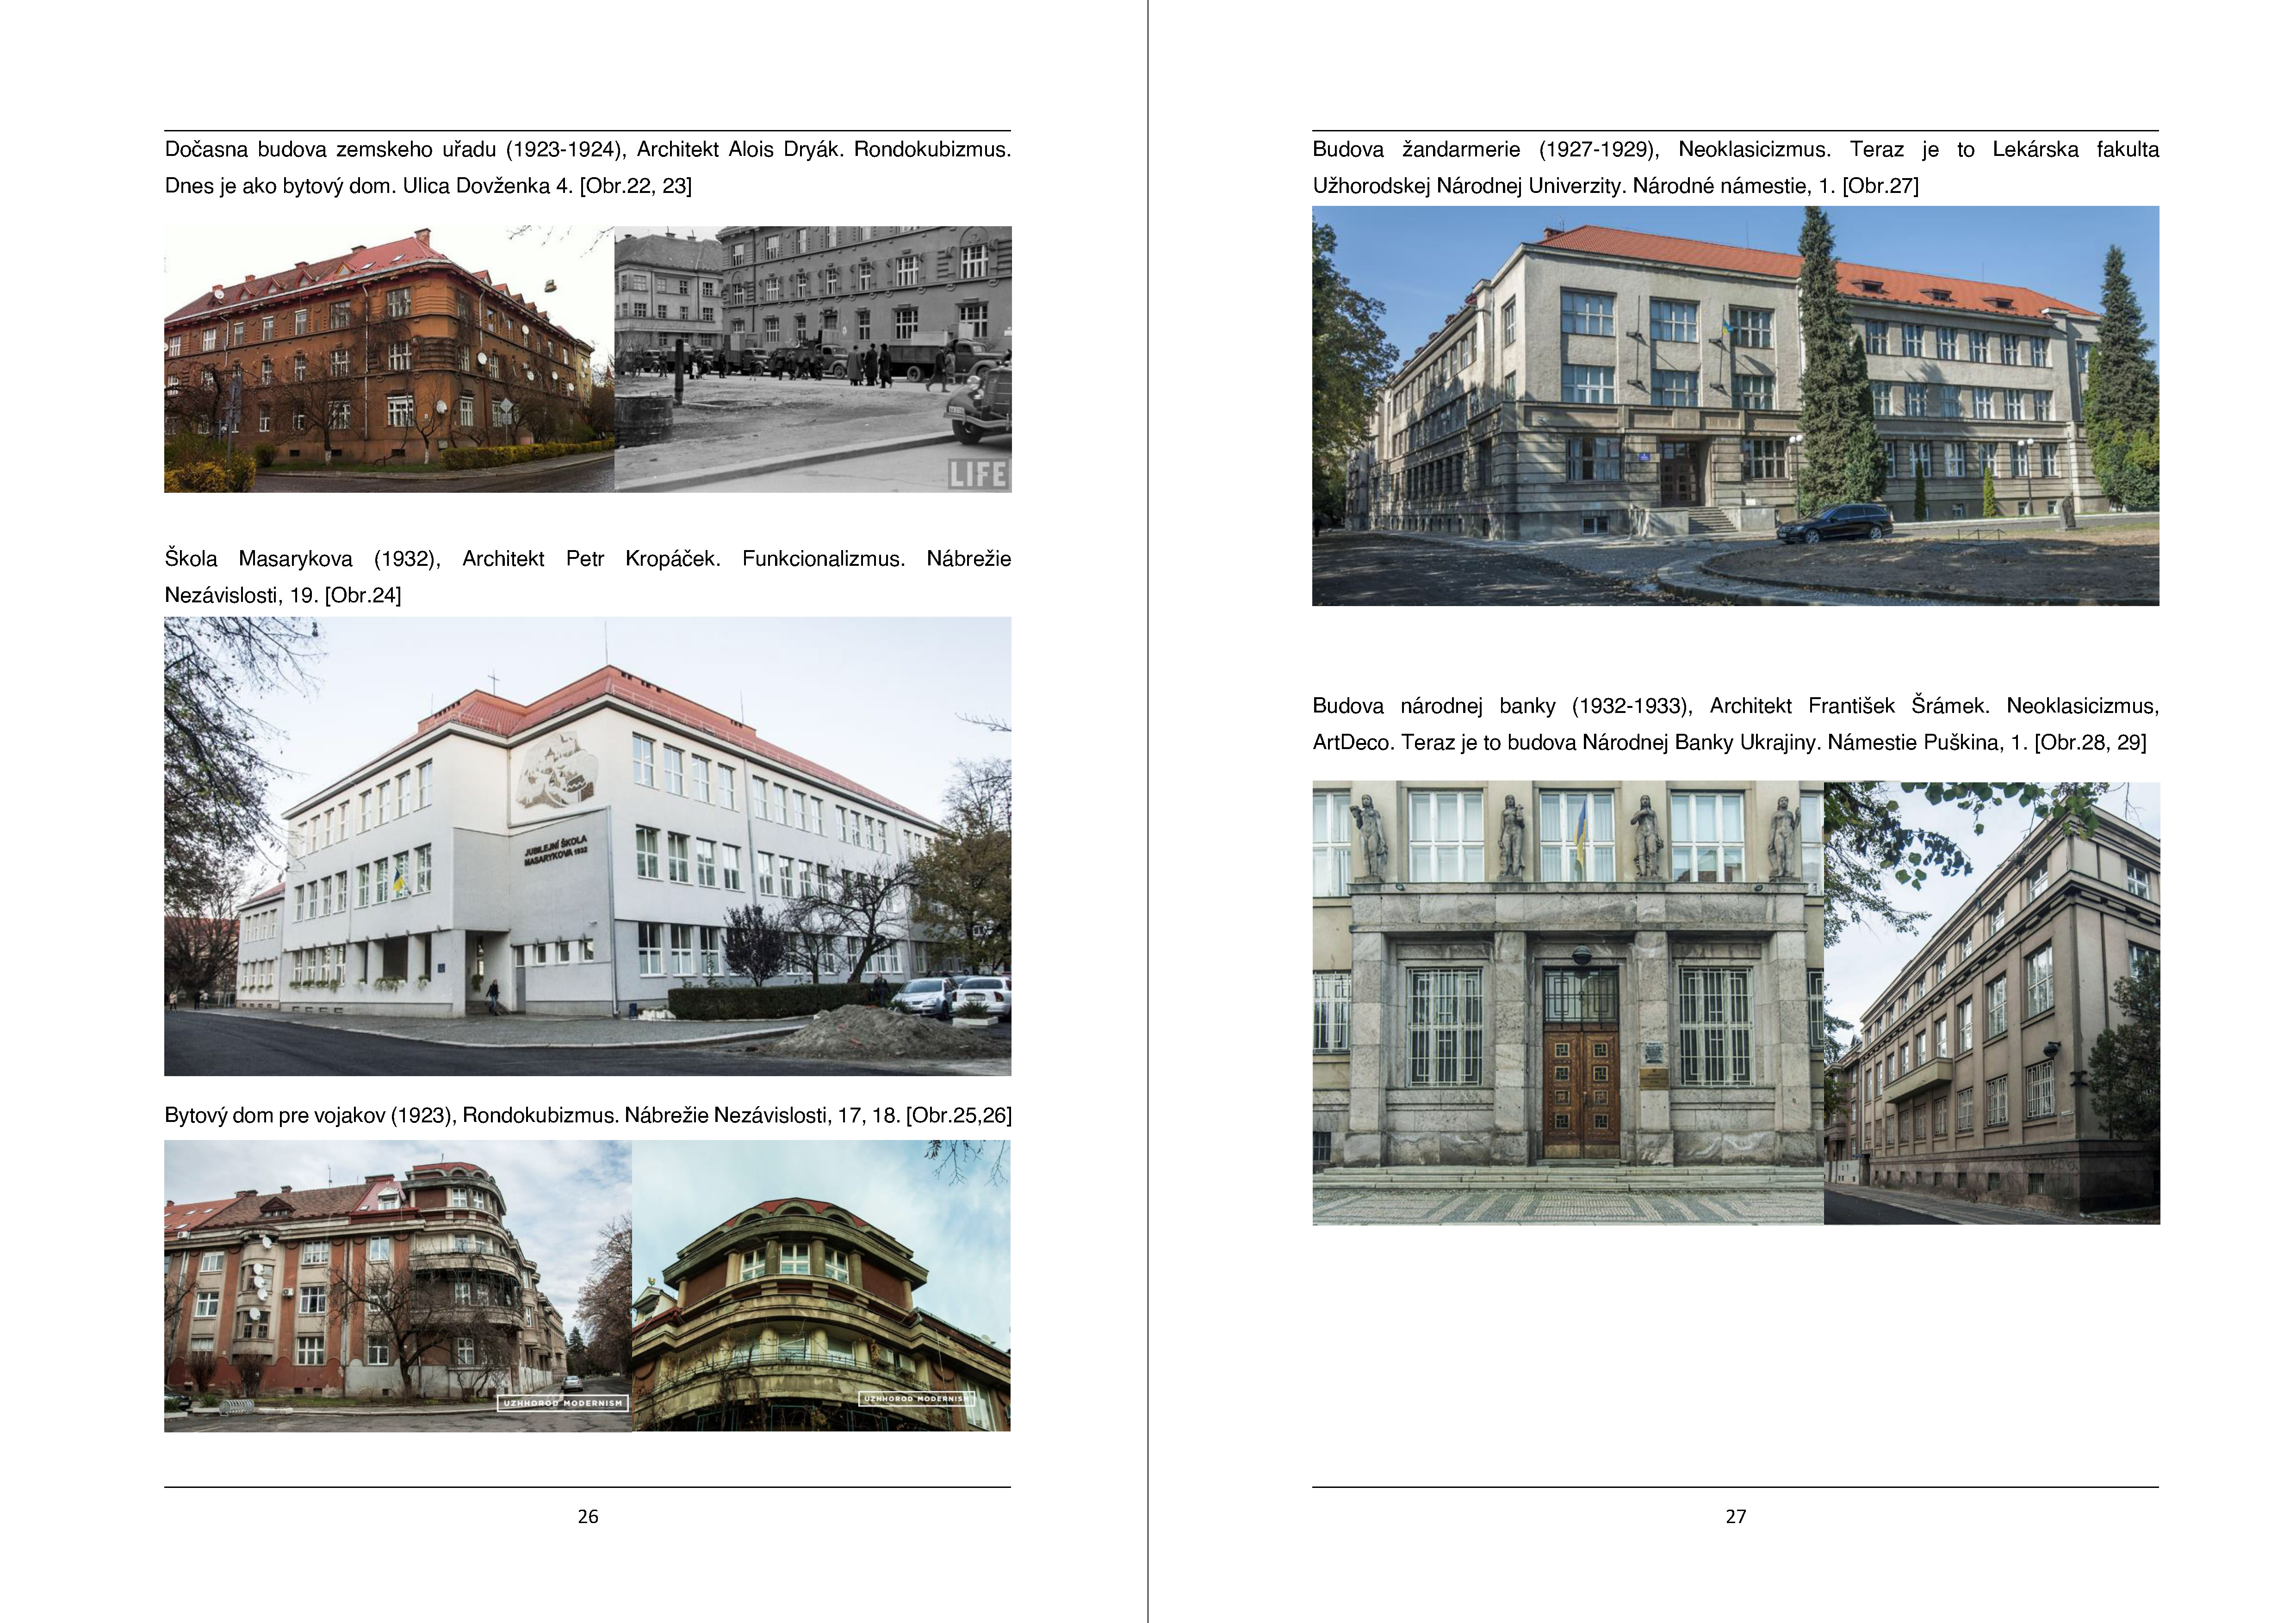Click the national bank side street photo

(x=1991, y=1002)
